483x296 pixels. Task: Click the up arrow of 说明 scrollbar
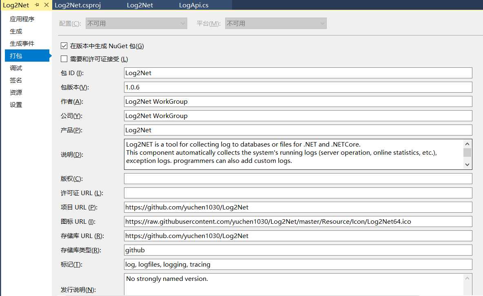(x=467, y=144)
